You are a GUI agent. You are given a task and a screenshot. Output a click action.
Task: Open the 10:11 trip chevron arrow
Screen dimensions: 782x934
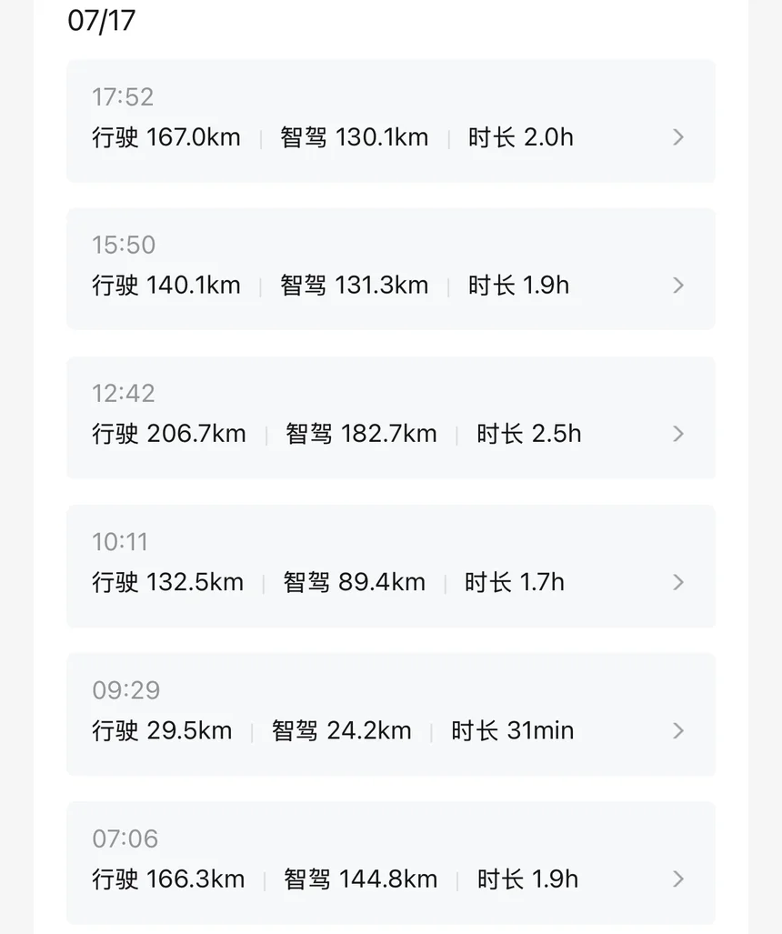coord(677,582)
